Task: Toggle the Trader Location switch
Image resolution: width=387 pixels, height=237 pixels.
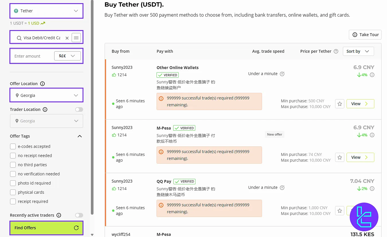Action: [79, 109]
